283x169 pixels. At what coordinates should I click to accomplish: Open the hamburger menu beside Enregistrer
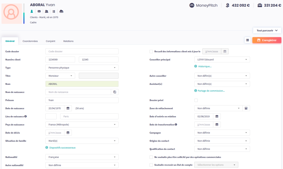click(248, 40)
